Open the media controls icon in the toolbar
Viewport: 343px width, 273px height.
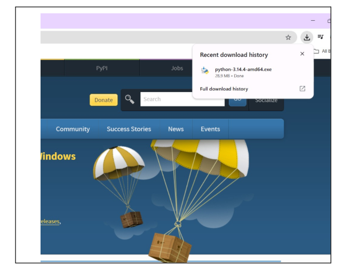tap(321, 37)
